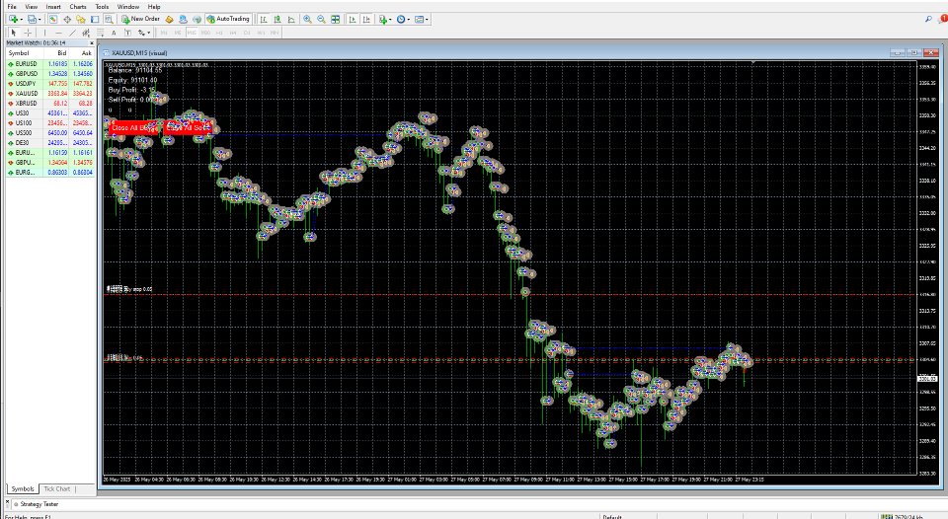Select the Text 'A' drawing tool

tap(114, 33)
